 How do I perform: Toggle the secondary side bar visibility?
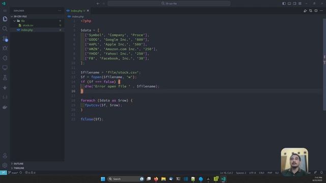(x=294, y=4)
